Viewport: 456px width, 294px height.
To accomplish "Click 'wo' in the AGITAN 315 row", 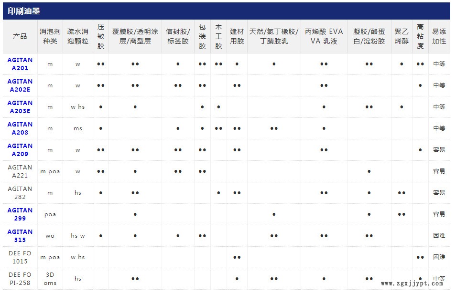I will pyautogui.click(x=50, y=236).
